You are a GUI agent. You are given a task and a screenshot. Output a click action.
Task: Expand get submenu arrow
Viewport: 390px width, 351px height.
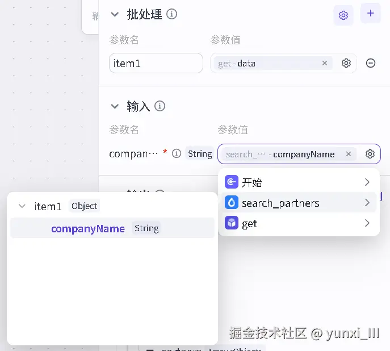[367, 223]
